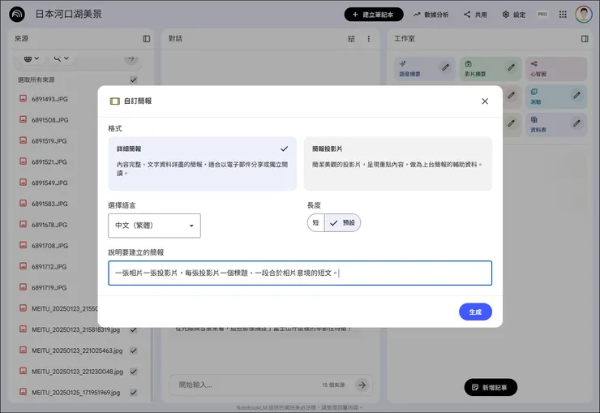
Task: Edit the 測驗 card pencil icon
Action: pyautogui.click(x=576, y=95)
